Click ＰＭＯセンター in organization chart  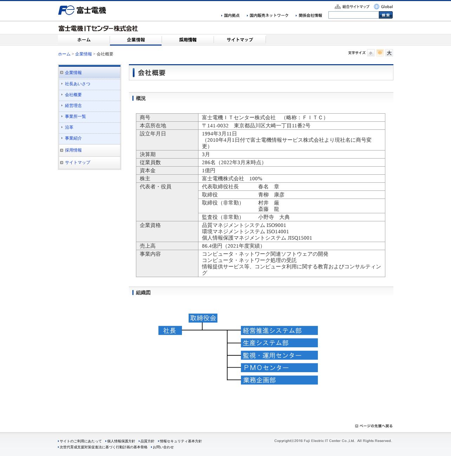tap(279, 368)
